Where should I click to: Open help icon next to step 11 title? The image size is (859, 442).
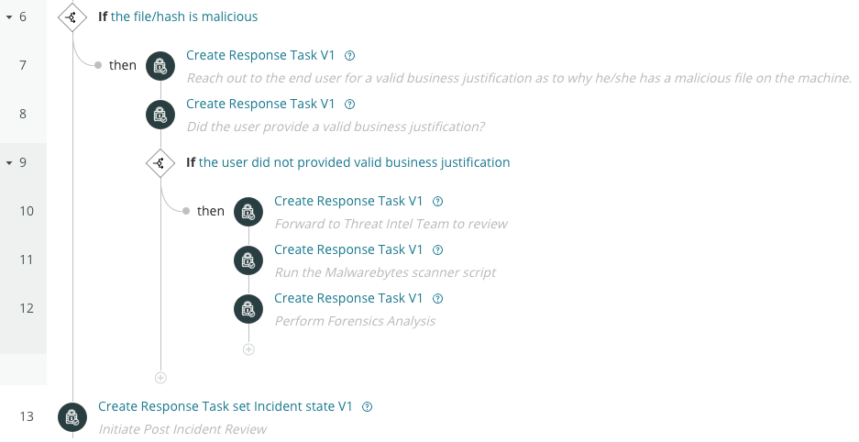(x=437, y=249)
